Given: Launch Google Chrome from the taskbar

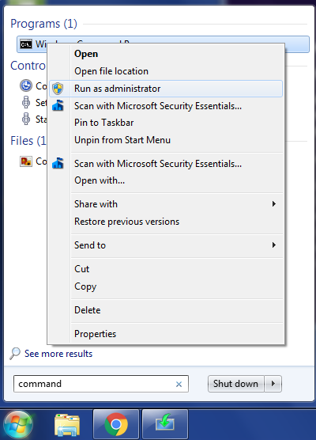Looking at the screenshot, I should point(116,424).
